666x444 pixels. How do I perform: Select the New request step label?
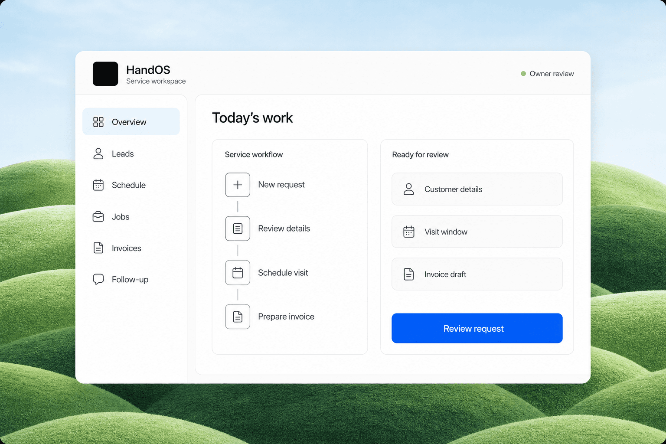281,185
